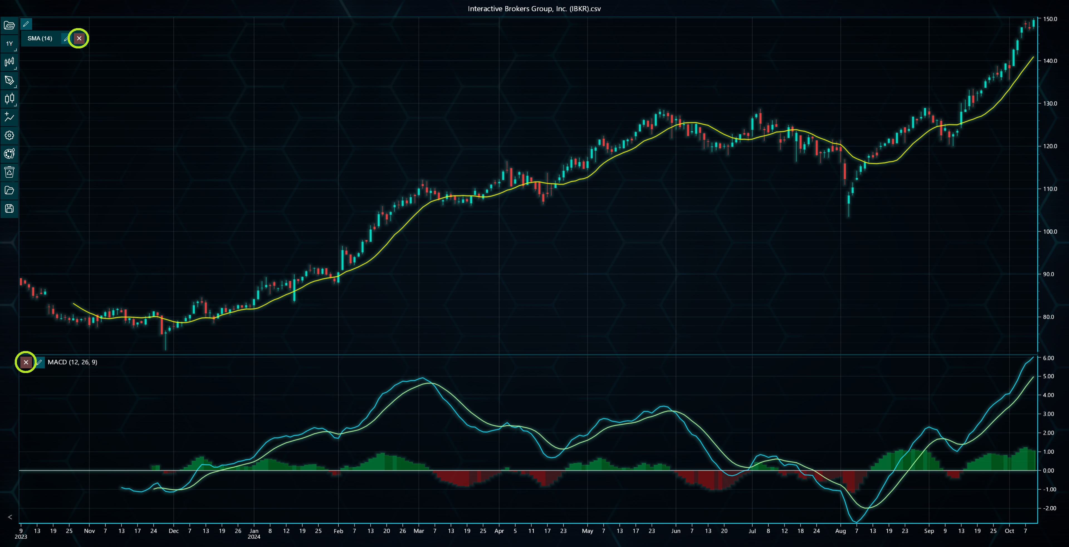Add a new indicator to the chart
The image size is (1069, 547).
(9, 117)
